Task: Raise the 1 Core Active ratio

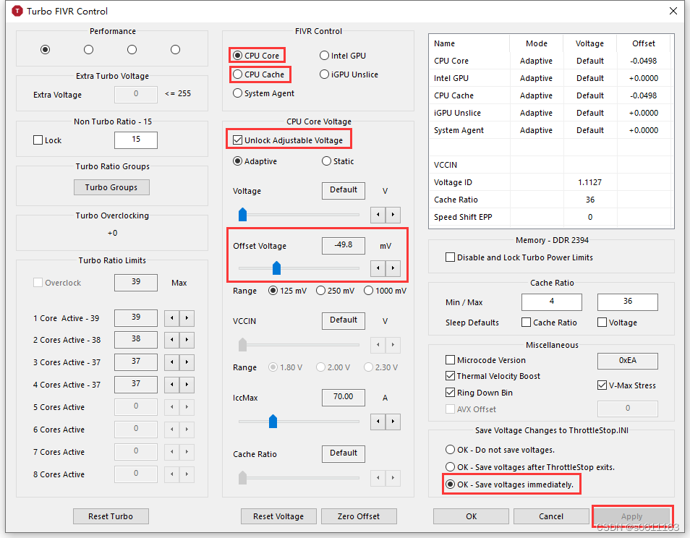Action: click(x=187, y=318)
